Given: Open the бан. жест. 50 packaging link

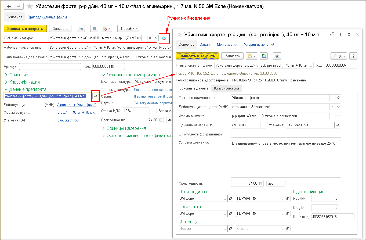Looking at the screenshot, I should tap(68, 120).
